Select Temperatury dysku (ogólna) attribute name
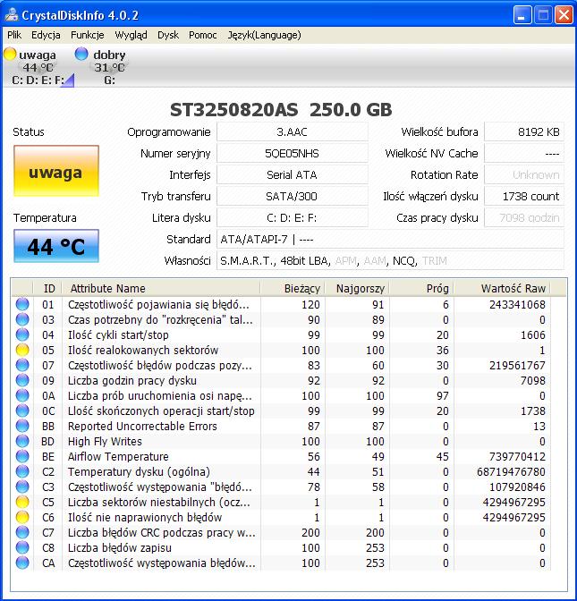 139,472
